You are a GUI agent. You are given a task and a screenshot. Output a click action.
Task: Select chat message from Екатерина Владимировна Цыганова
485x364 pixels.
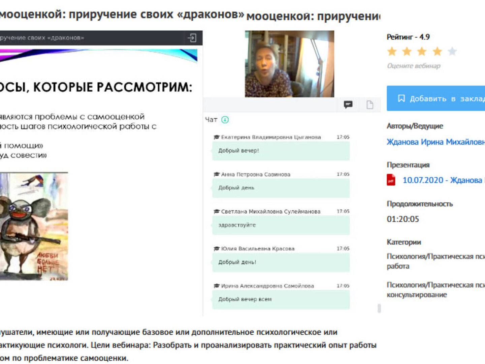coord(281,151)
